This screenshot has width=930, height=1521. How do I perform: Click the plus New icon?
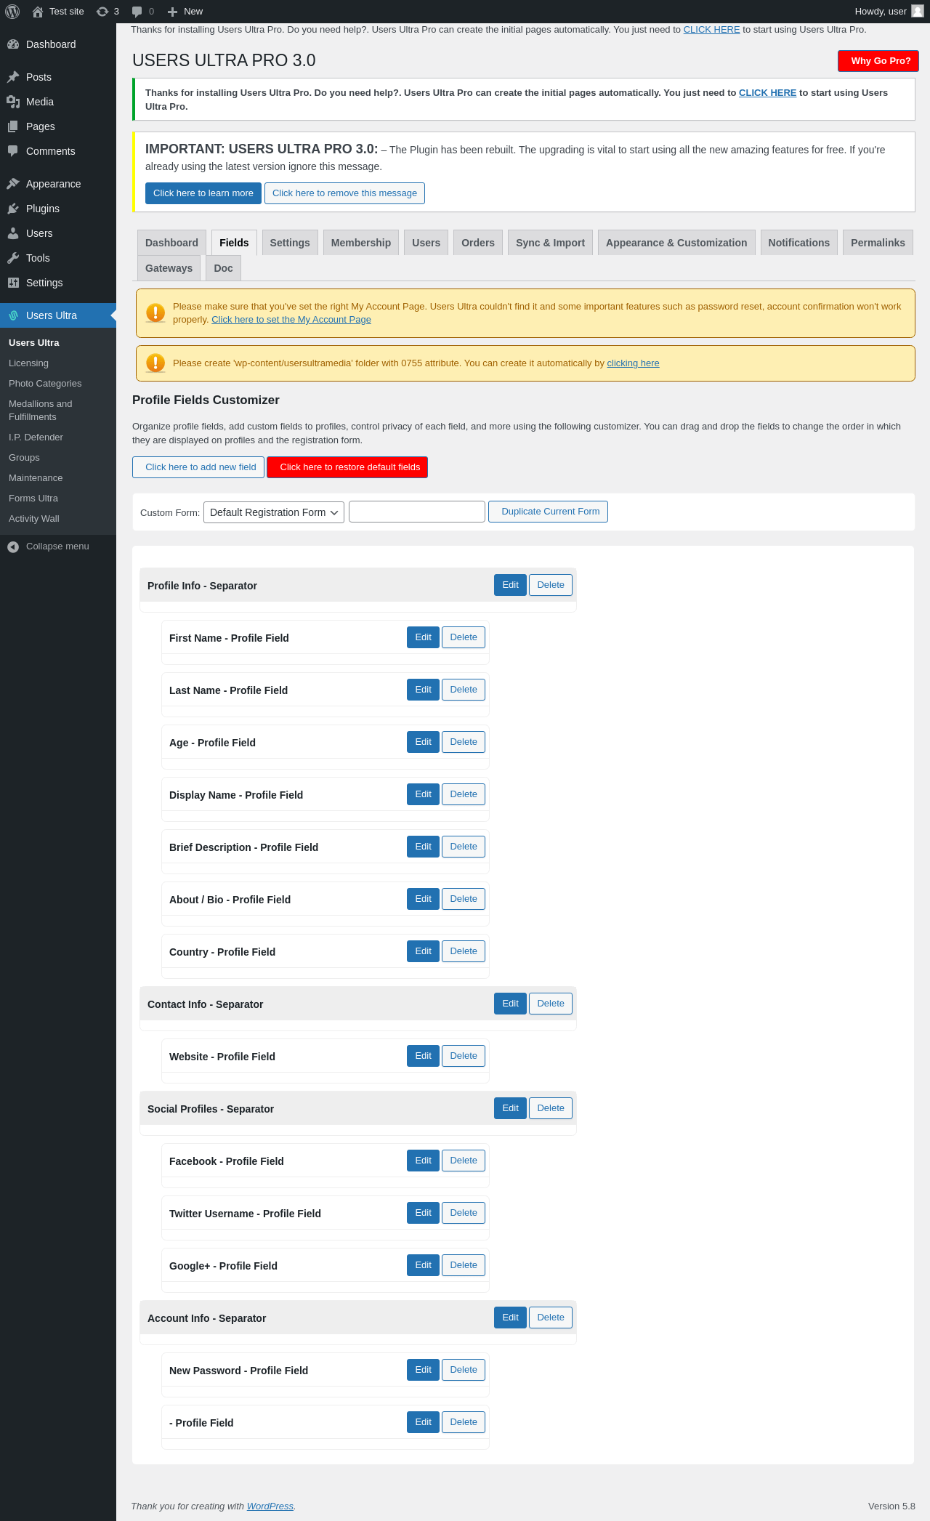pyautogui.click(x=172, y=12)
